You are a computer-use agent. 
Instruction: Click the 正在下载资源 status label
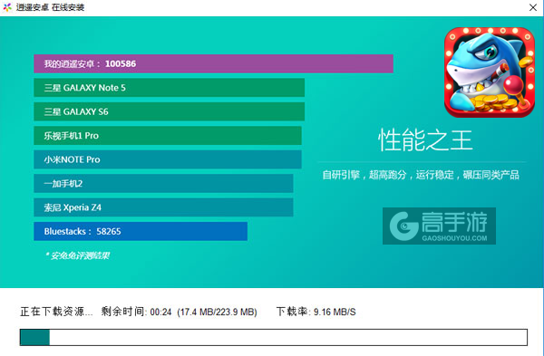pos(56,312)
